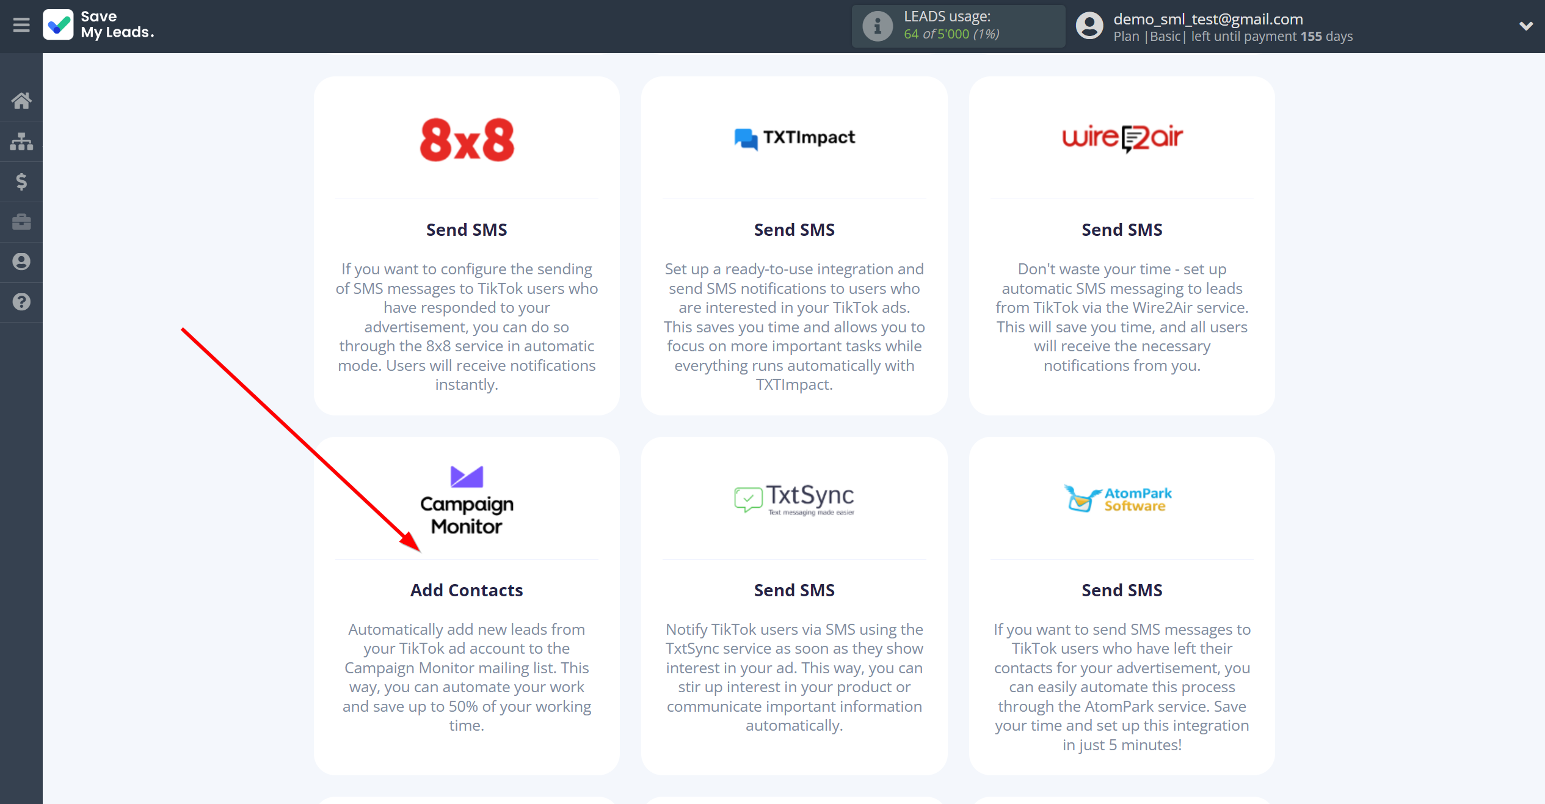Screen dimensions: 1545x804
Task: Open the help question mark icon
Action: click(x=21, y=302)
